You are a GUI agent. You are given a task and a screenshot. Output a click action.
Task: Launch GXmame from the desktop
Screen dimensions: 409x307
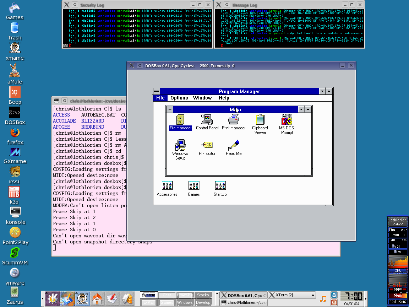click(15, 156)
